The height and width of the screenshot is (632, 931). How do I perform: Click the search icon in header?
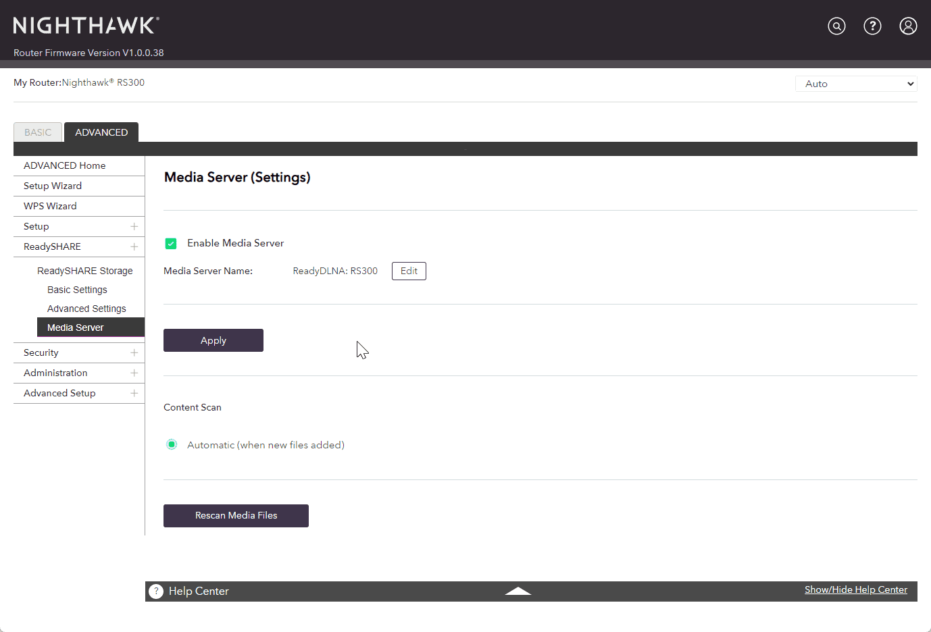click(x=836, y=26)
